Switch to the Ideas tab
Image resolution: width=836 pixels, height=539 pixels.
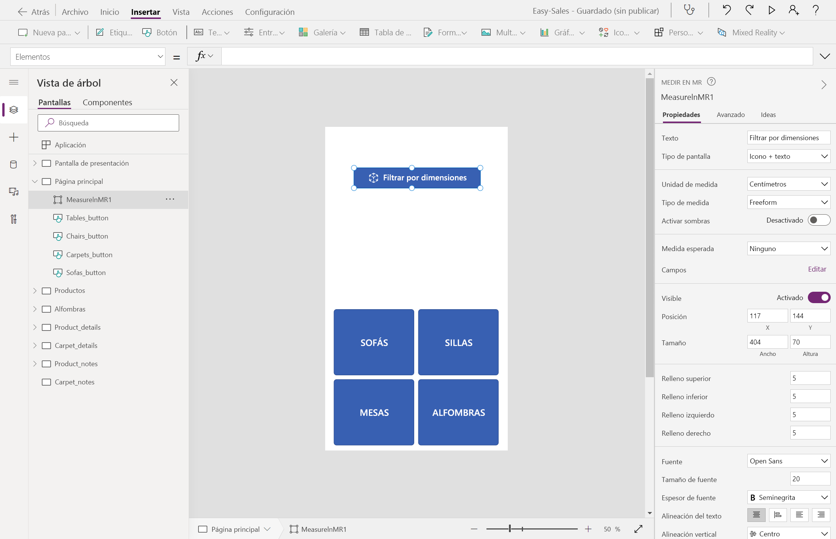(x=768, y=115)
